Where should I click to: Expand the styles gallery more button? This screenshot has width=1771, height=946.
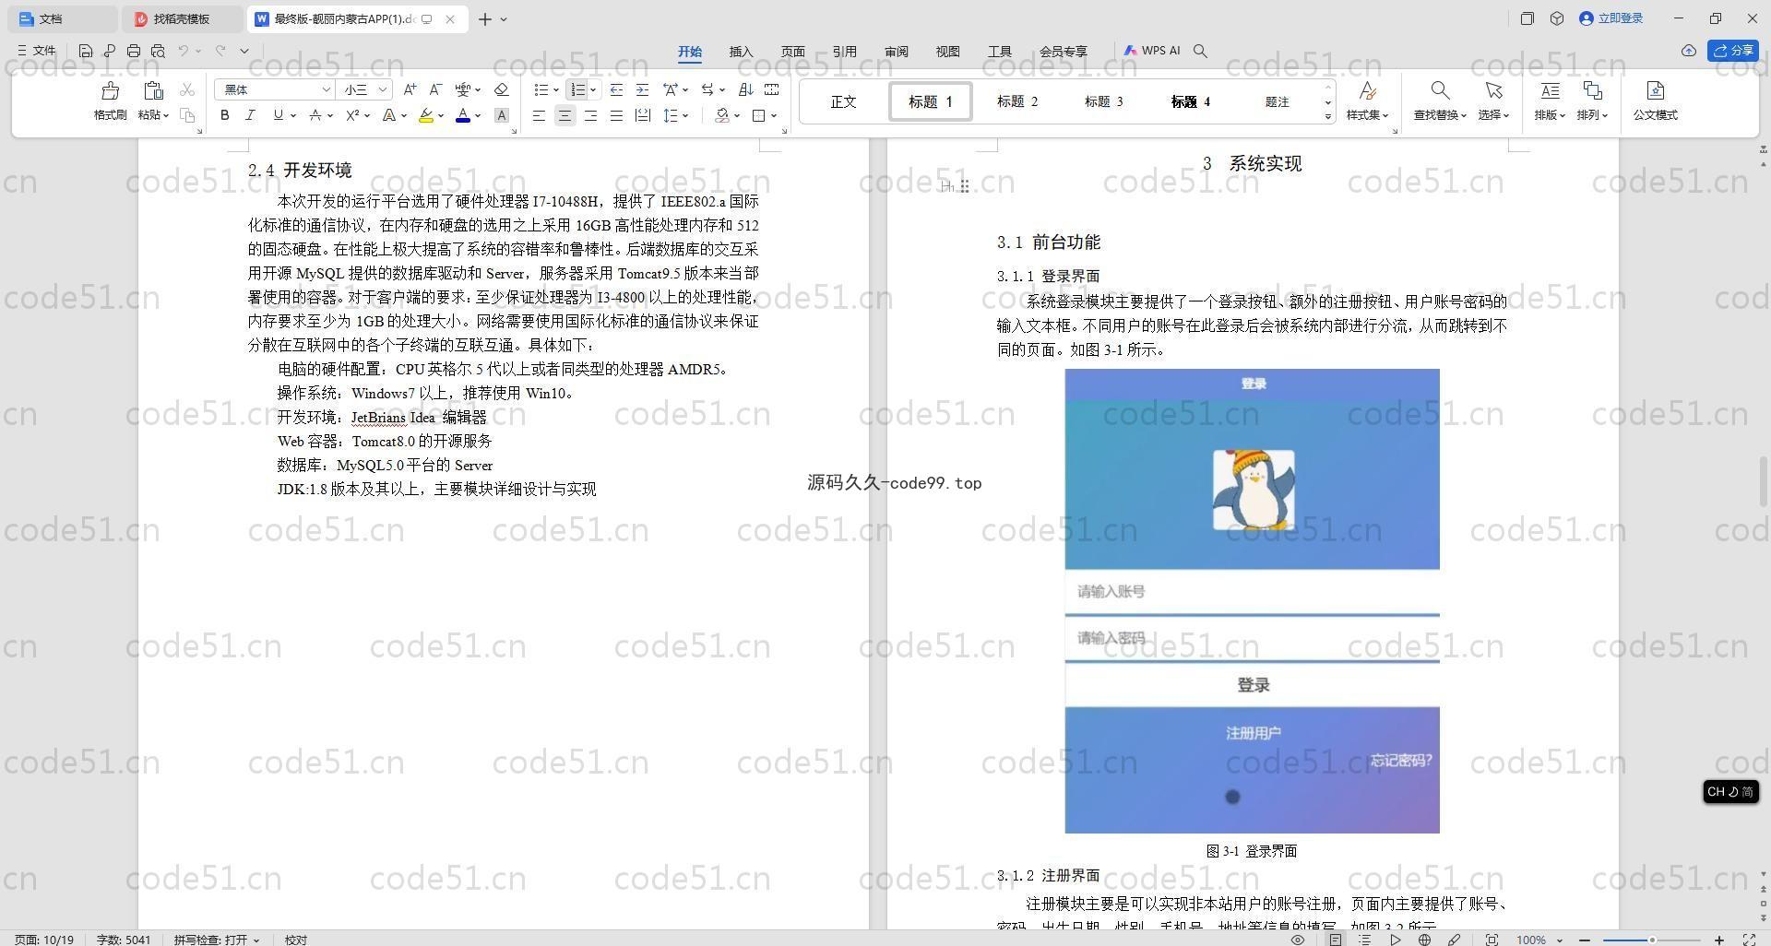click(x=1327, y=116)
